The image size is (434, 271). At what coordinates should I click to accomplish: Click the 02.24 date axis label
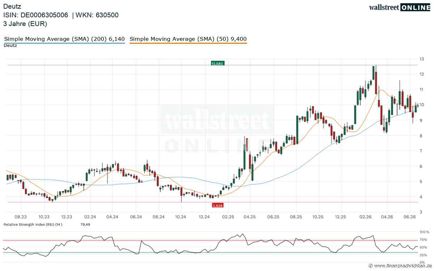90,217
